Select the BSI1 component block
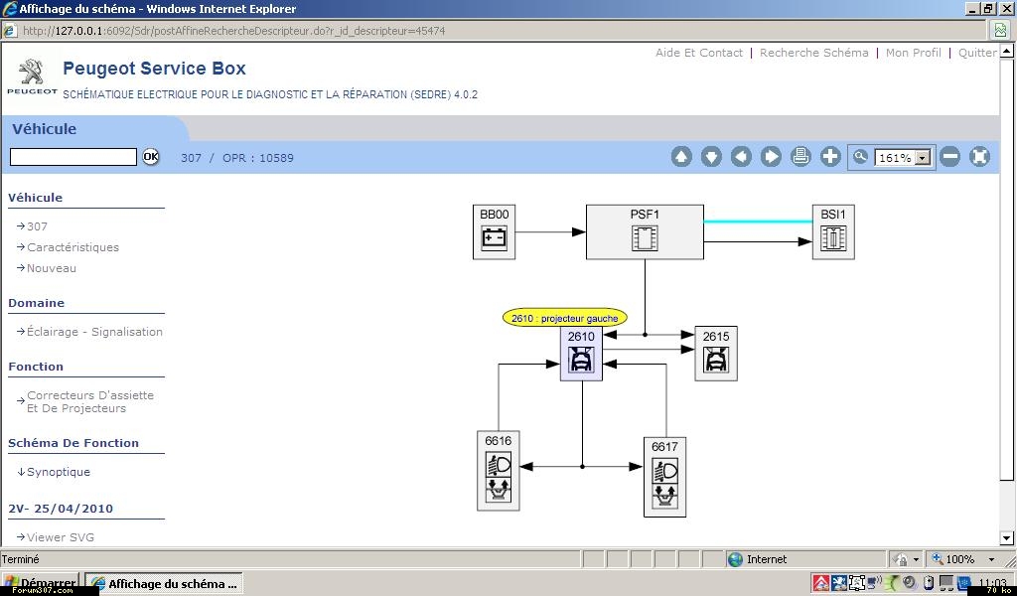1017x596 pixels. pyautogui.click(x=833, y=232)
